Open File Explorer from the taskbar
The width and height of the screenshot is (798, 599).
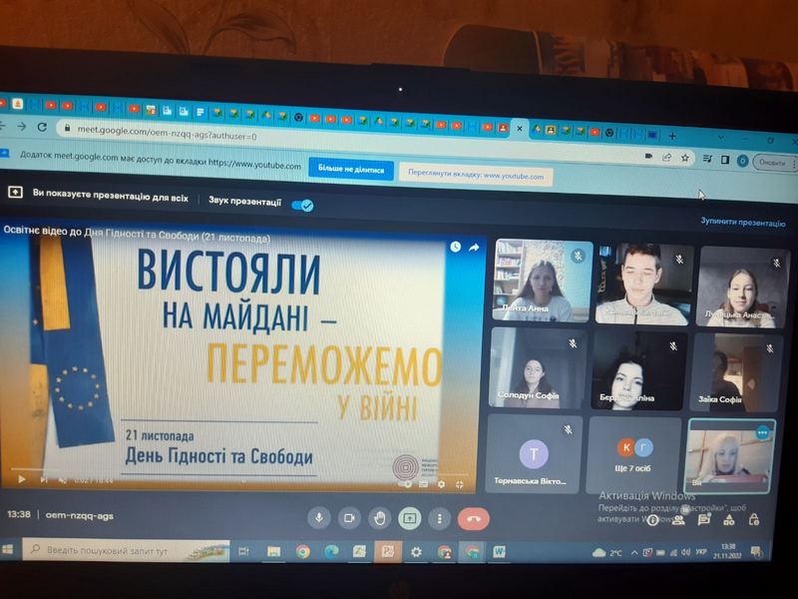[273, 552]
